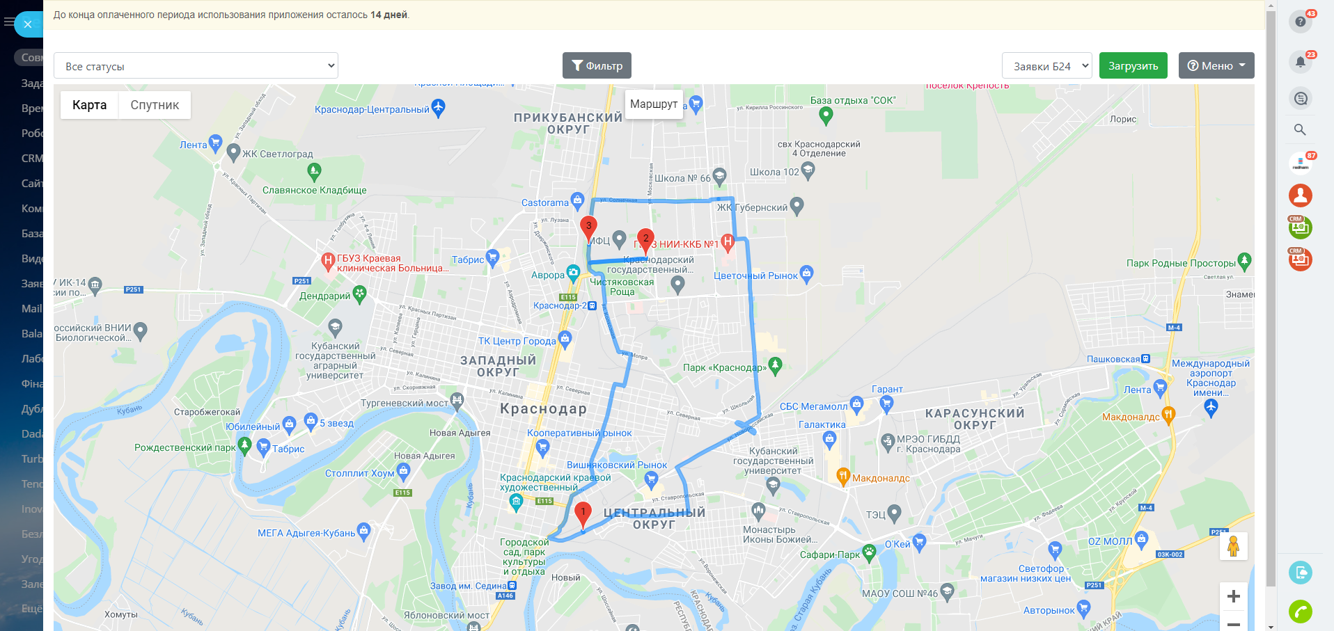This screenshot has width=1334, height=631.
Task: Click the Школа 102 pin
Action: pos(808,170)
